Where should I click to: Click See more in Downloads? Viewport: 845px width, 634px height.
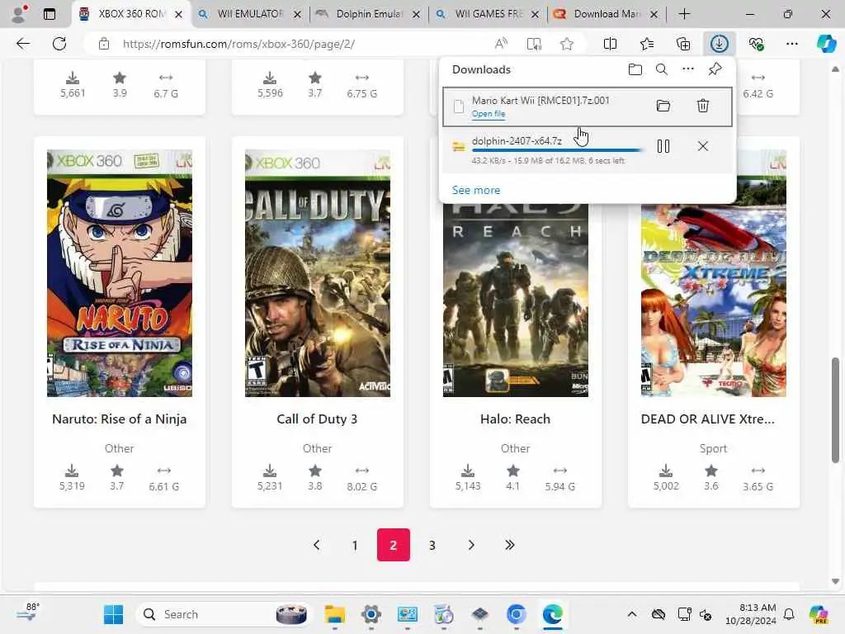476,191
